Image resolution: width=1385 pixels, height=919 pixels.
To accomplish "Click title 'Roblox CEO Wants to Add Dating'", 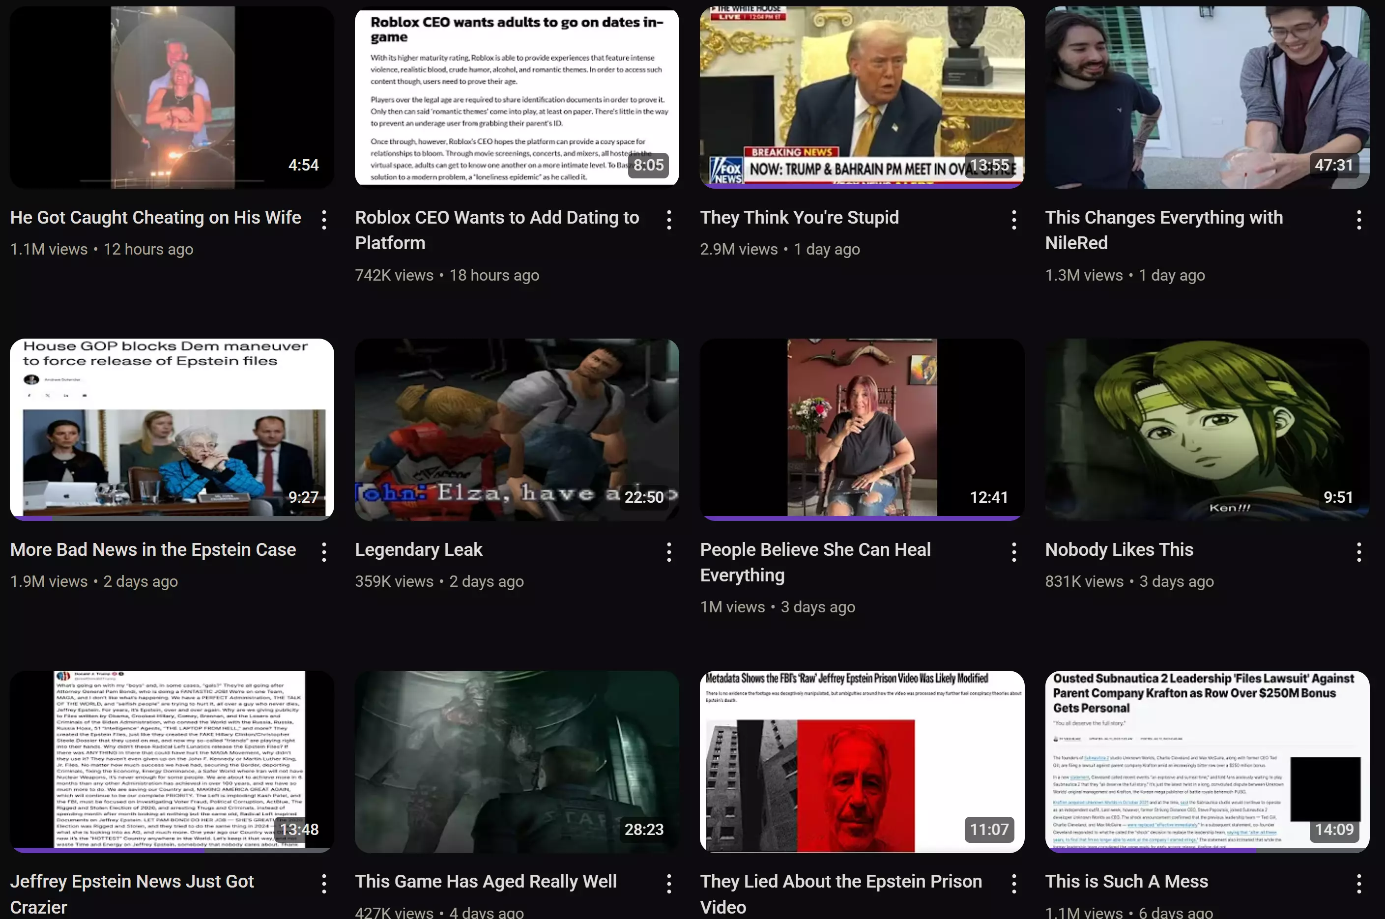I will (x=497, y=230).
